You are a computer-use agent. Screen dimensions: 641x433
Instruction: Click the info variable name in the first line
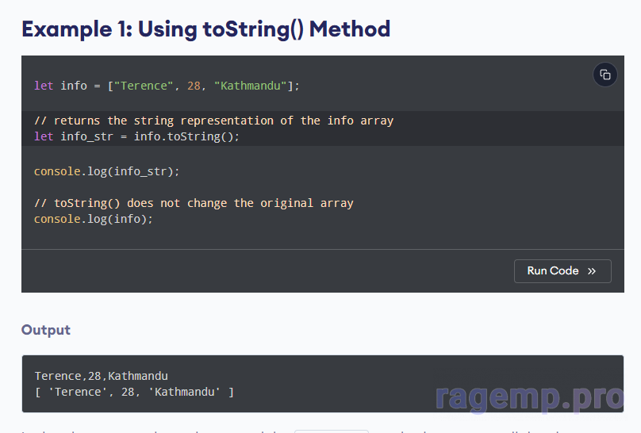73,86
